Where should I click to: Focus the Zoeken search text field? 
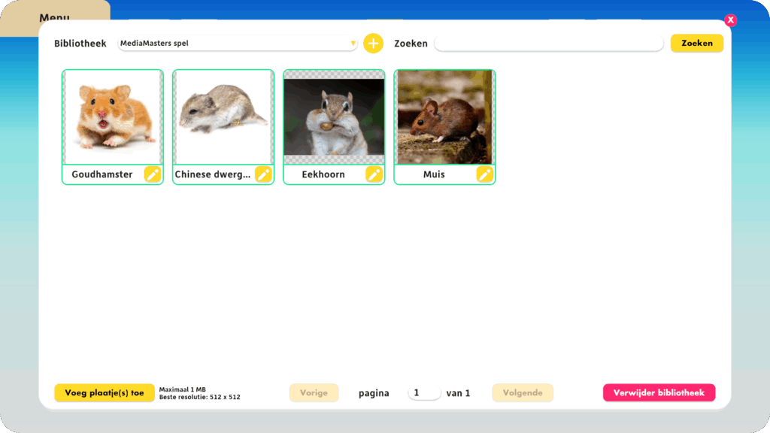(548, 44)
